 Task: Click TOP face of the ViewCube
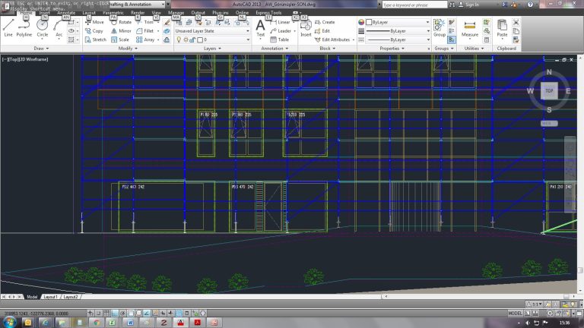coord(548,91)
